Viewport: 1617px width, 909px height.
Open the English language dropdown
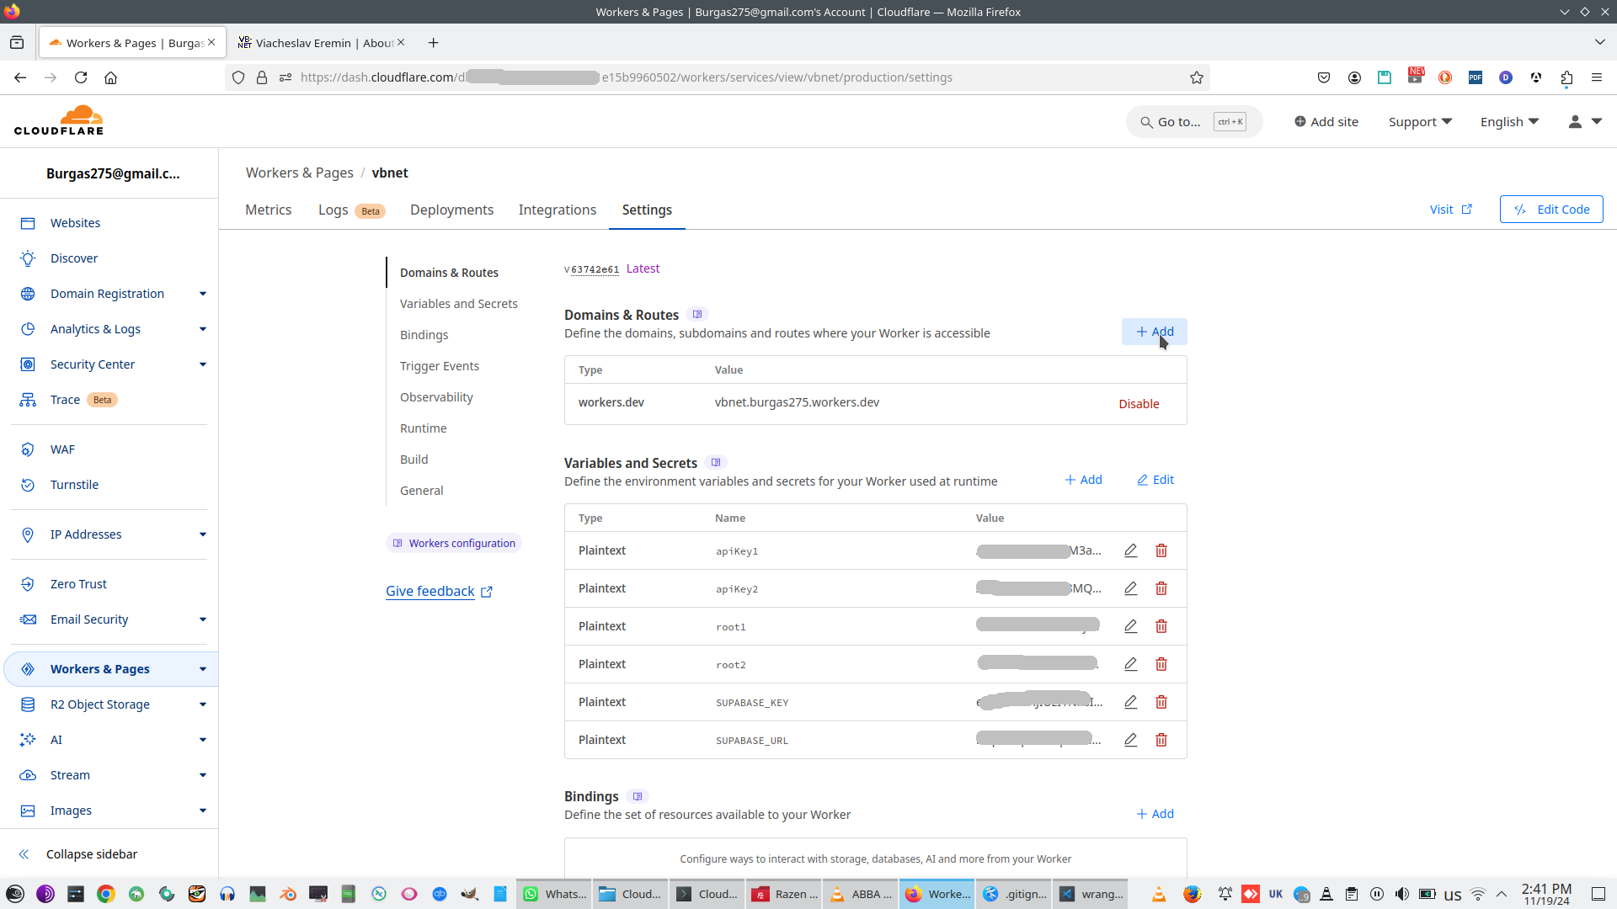point(1509,122)
